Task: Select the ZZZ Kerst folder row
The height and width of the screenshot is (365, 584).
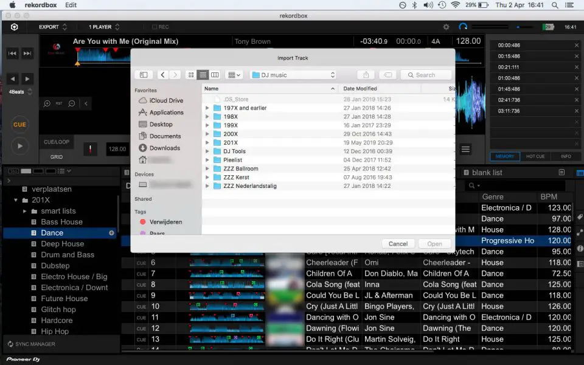Action: (x=328, y=177)
